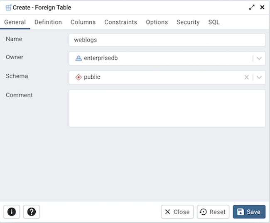
Task: Show the SQL tab
Action: [214, 22]
